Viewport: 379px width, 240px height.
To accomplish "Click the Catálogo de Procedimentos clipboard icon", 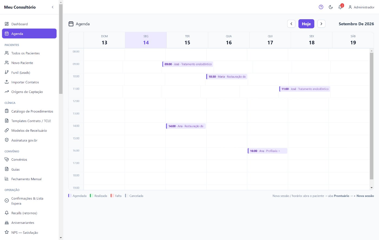I will [7, 111].
